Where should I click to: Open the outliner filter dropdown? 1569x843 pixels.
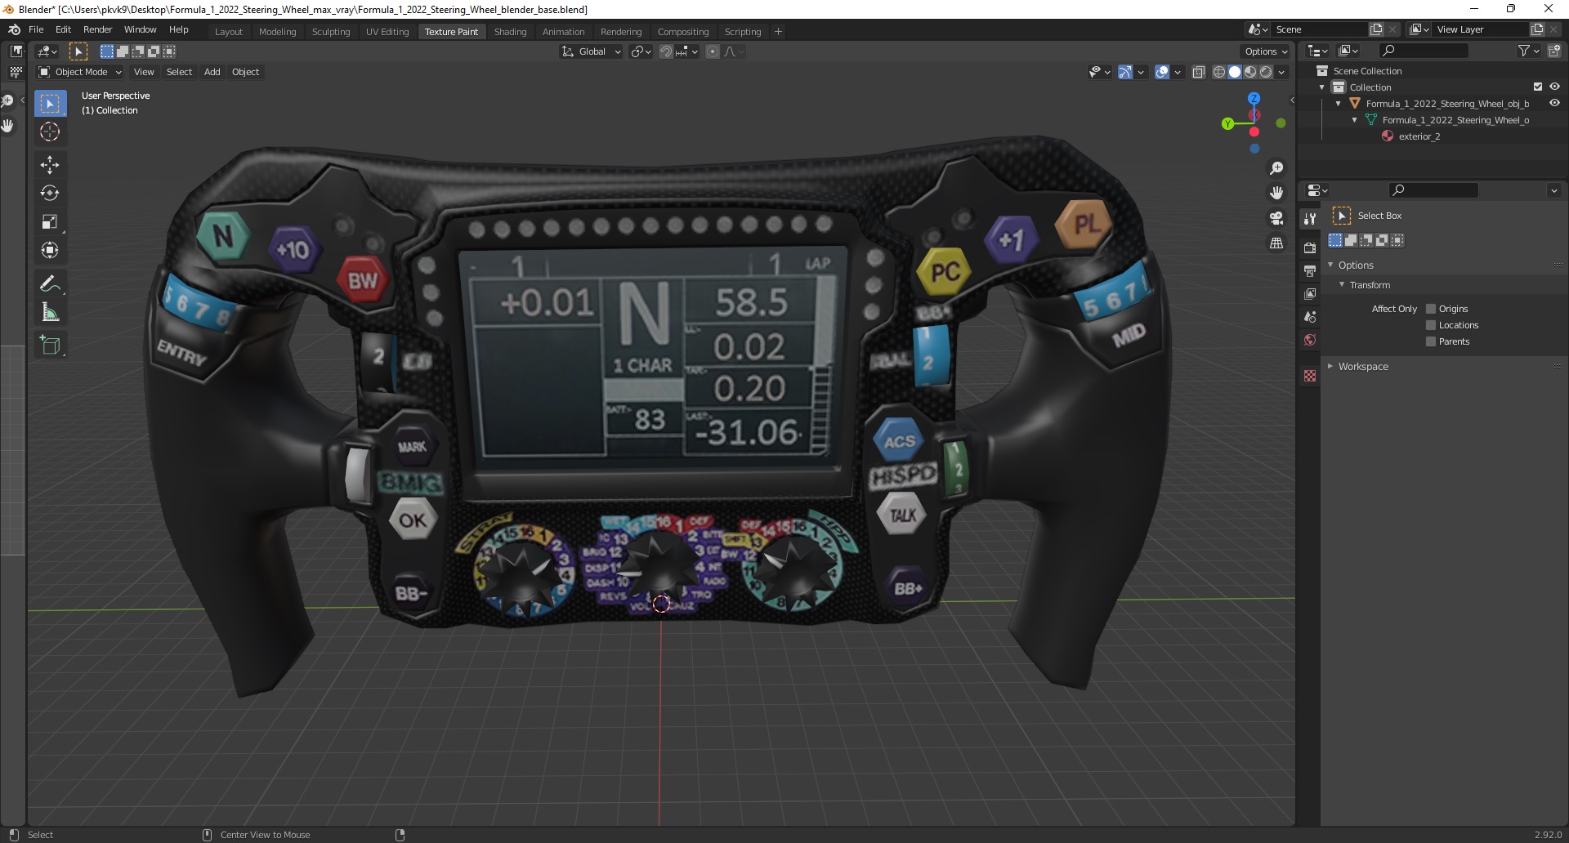click(x=1528, y=51)
